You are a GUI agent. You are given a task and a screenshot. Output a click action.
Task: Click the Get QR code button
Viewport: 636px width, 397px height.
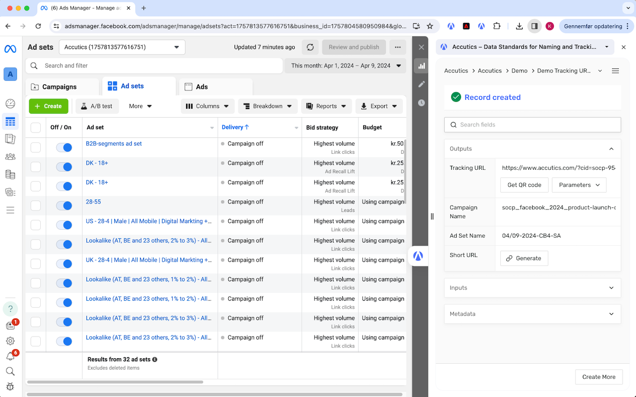pyautogui.click(x=524, y=185)
